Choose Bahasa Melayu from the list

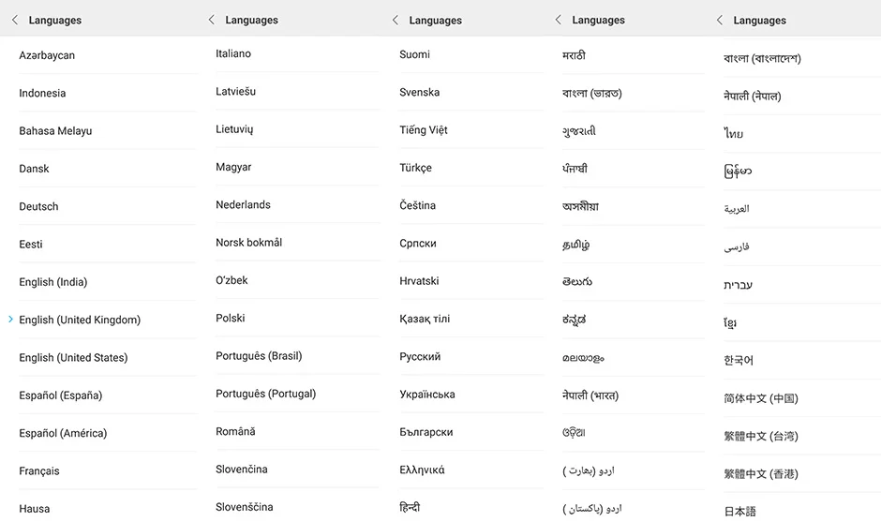[x=55, y=131]
